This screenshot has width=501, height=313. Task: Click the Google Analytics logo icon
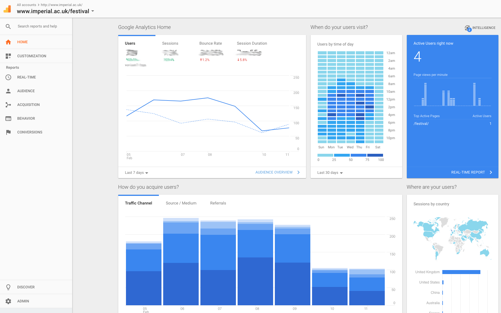click(7, 9)
